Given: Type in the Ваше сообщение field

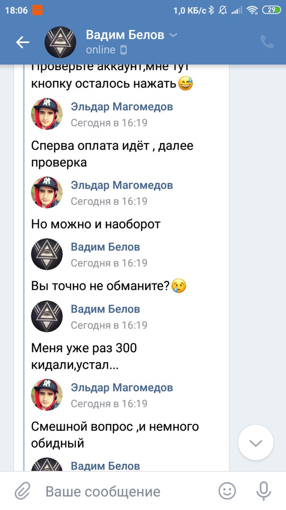Looking at the screenshot, I should (x=127, y=491).
